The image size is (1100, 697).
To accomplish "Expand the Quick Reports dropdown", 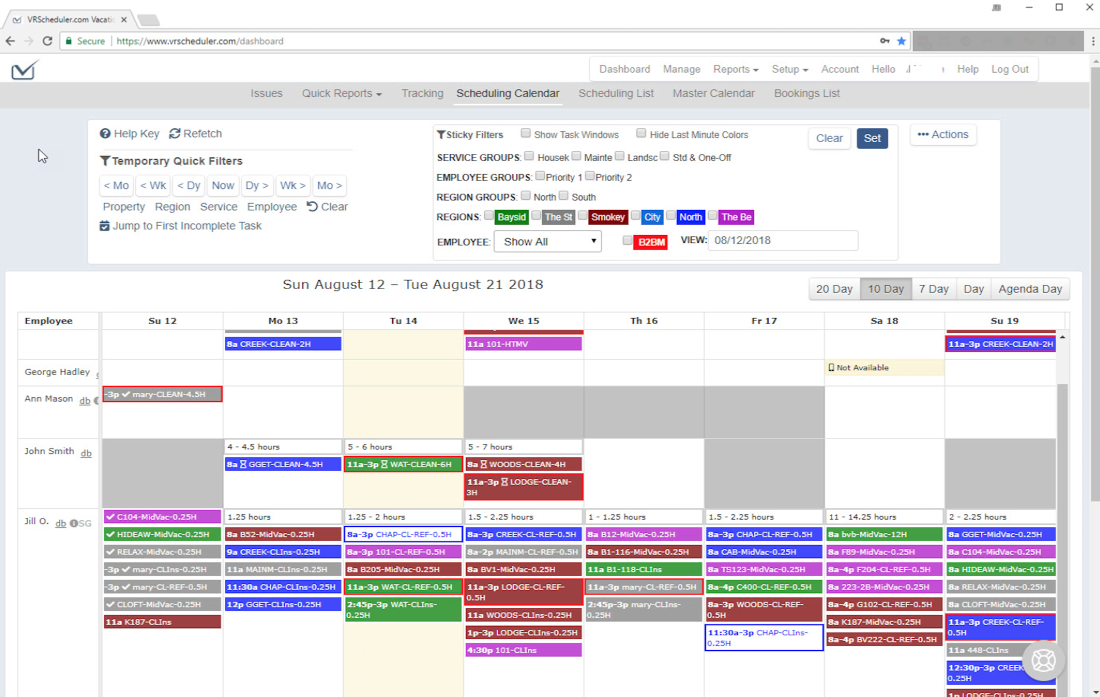I will pos(341,93).
